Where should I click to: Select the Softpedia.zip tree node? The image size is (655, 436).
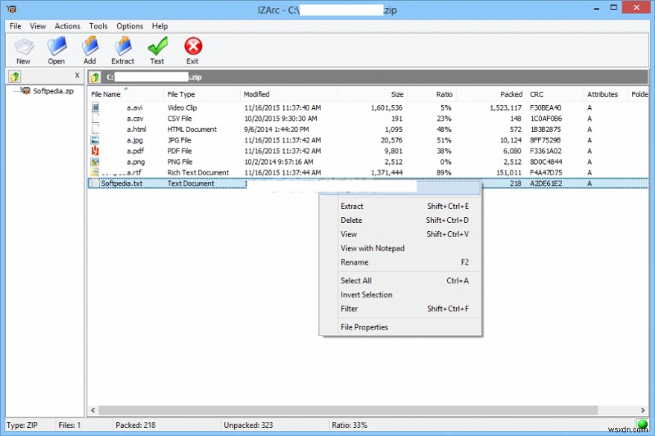click(53, 91)
